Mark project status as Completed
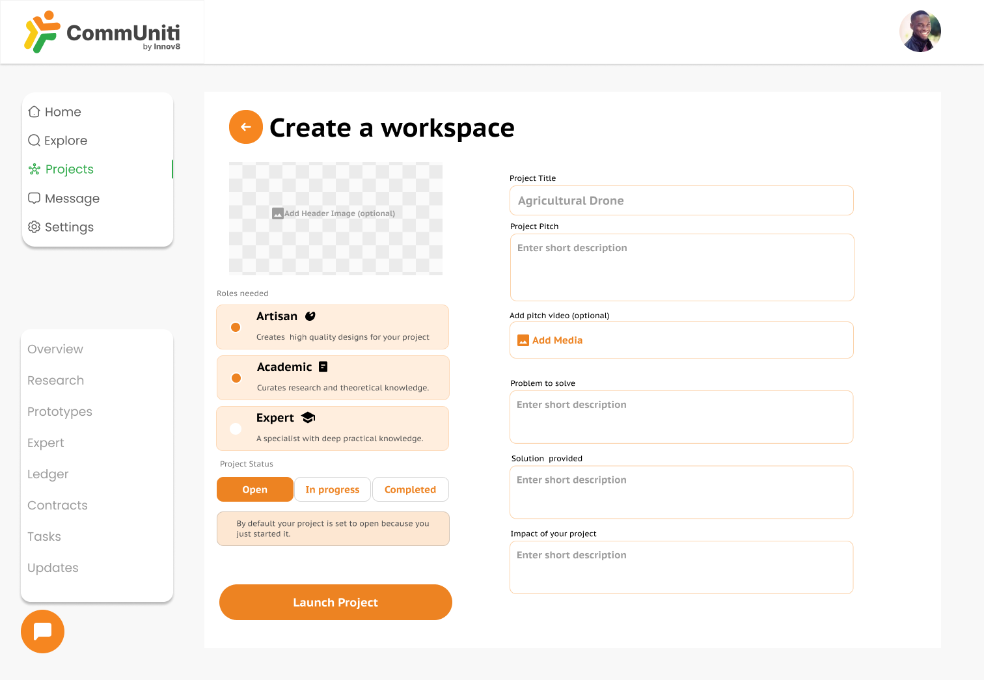The height and width of the screenshot is (680, 984). 410,489
